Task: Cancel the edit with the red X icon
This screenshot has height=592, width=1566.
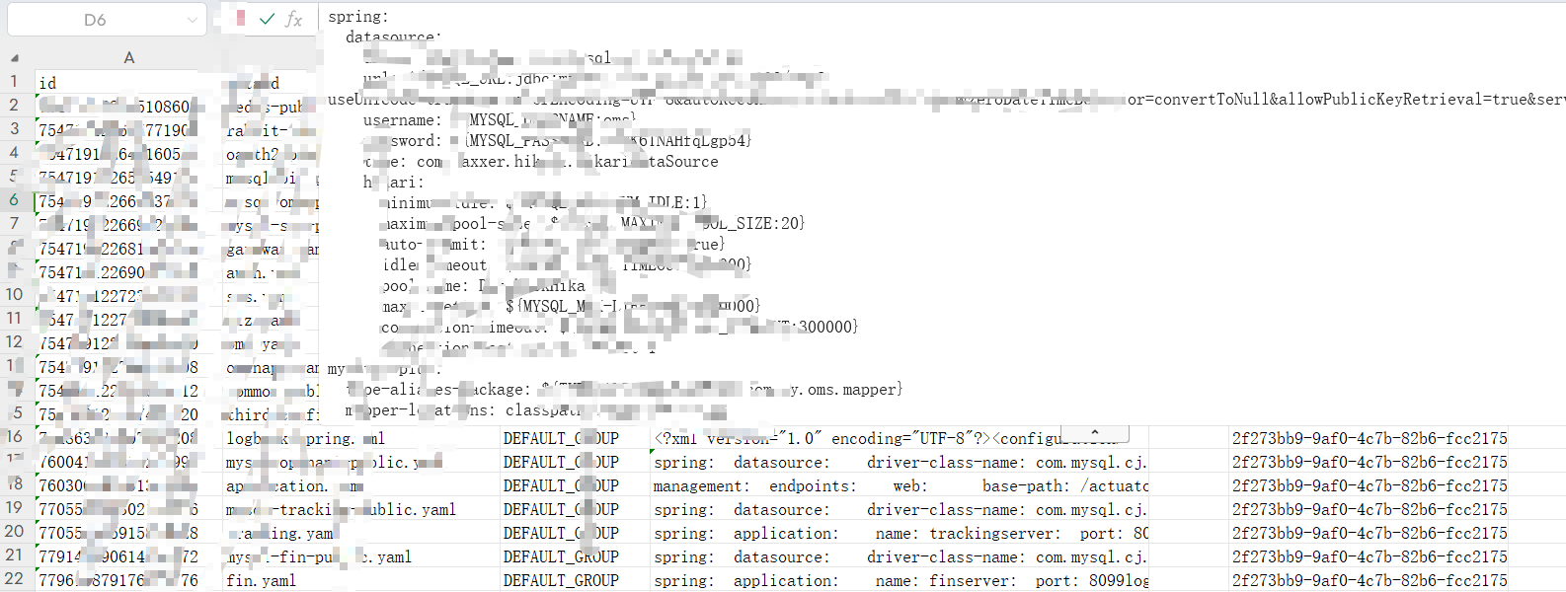Action: click(241, 18)
